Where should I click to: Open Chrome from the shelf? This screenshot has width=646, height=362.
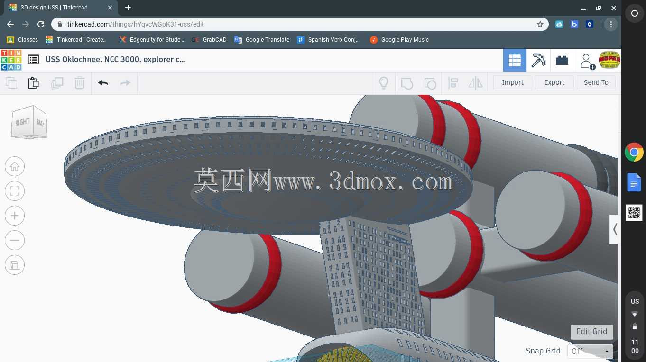click(x=634, y=153)
